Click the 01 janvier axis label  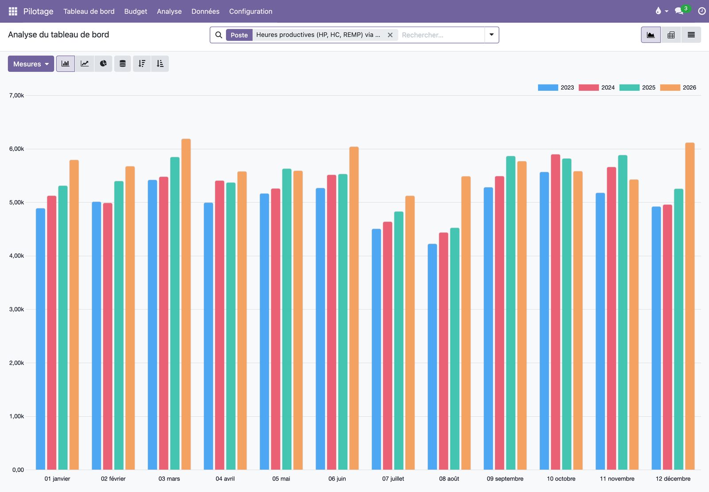(57, 479)
